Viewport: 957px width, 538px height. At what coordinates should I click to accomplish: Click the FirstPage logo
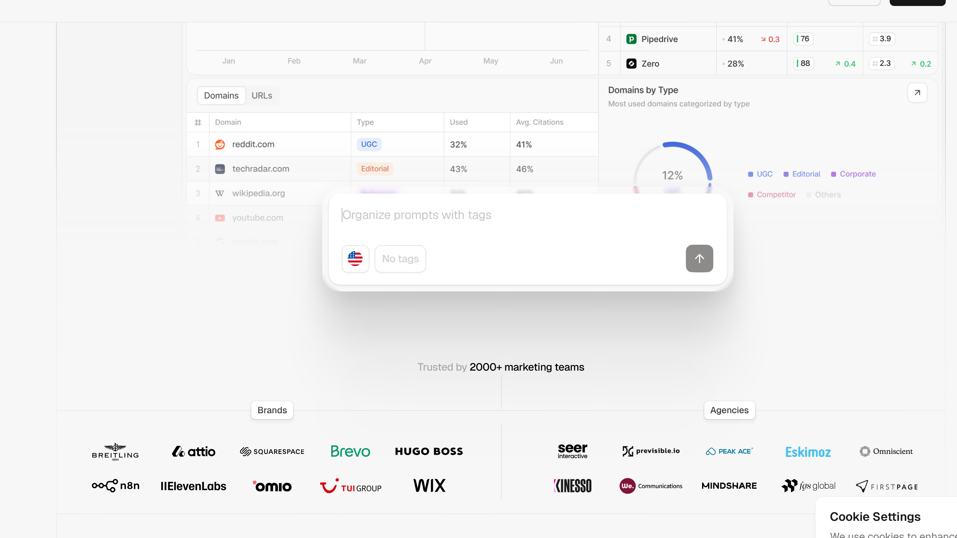point(887,486)
